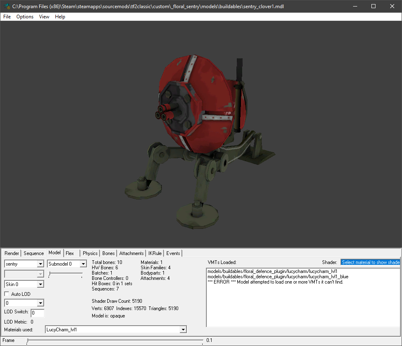Click the Frame value 0.1
The height and width of the screenshot is (346, 402).
coord(209,340)
